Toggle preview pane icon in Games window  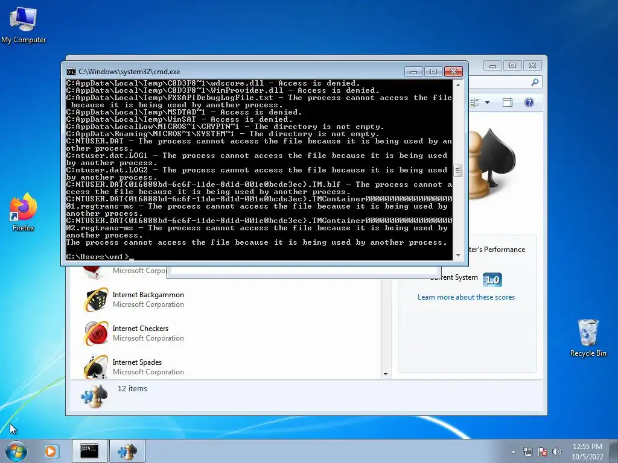[x=507, y=102]
